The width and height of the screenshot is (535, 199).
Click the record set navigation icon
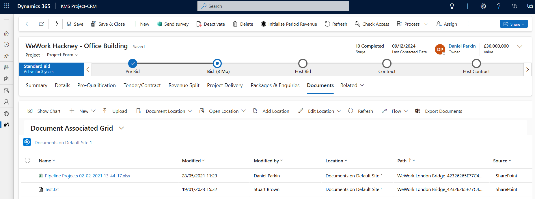[56, 24]
